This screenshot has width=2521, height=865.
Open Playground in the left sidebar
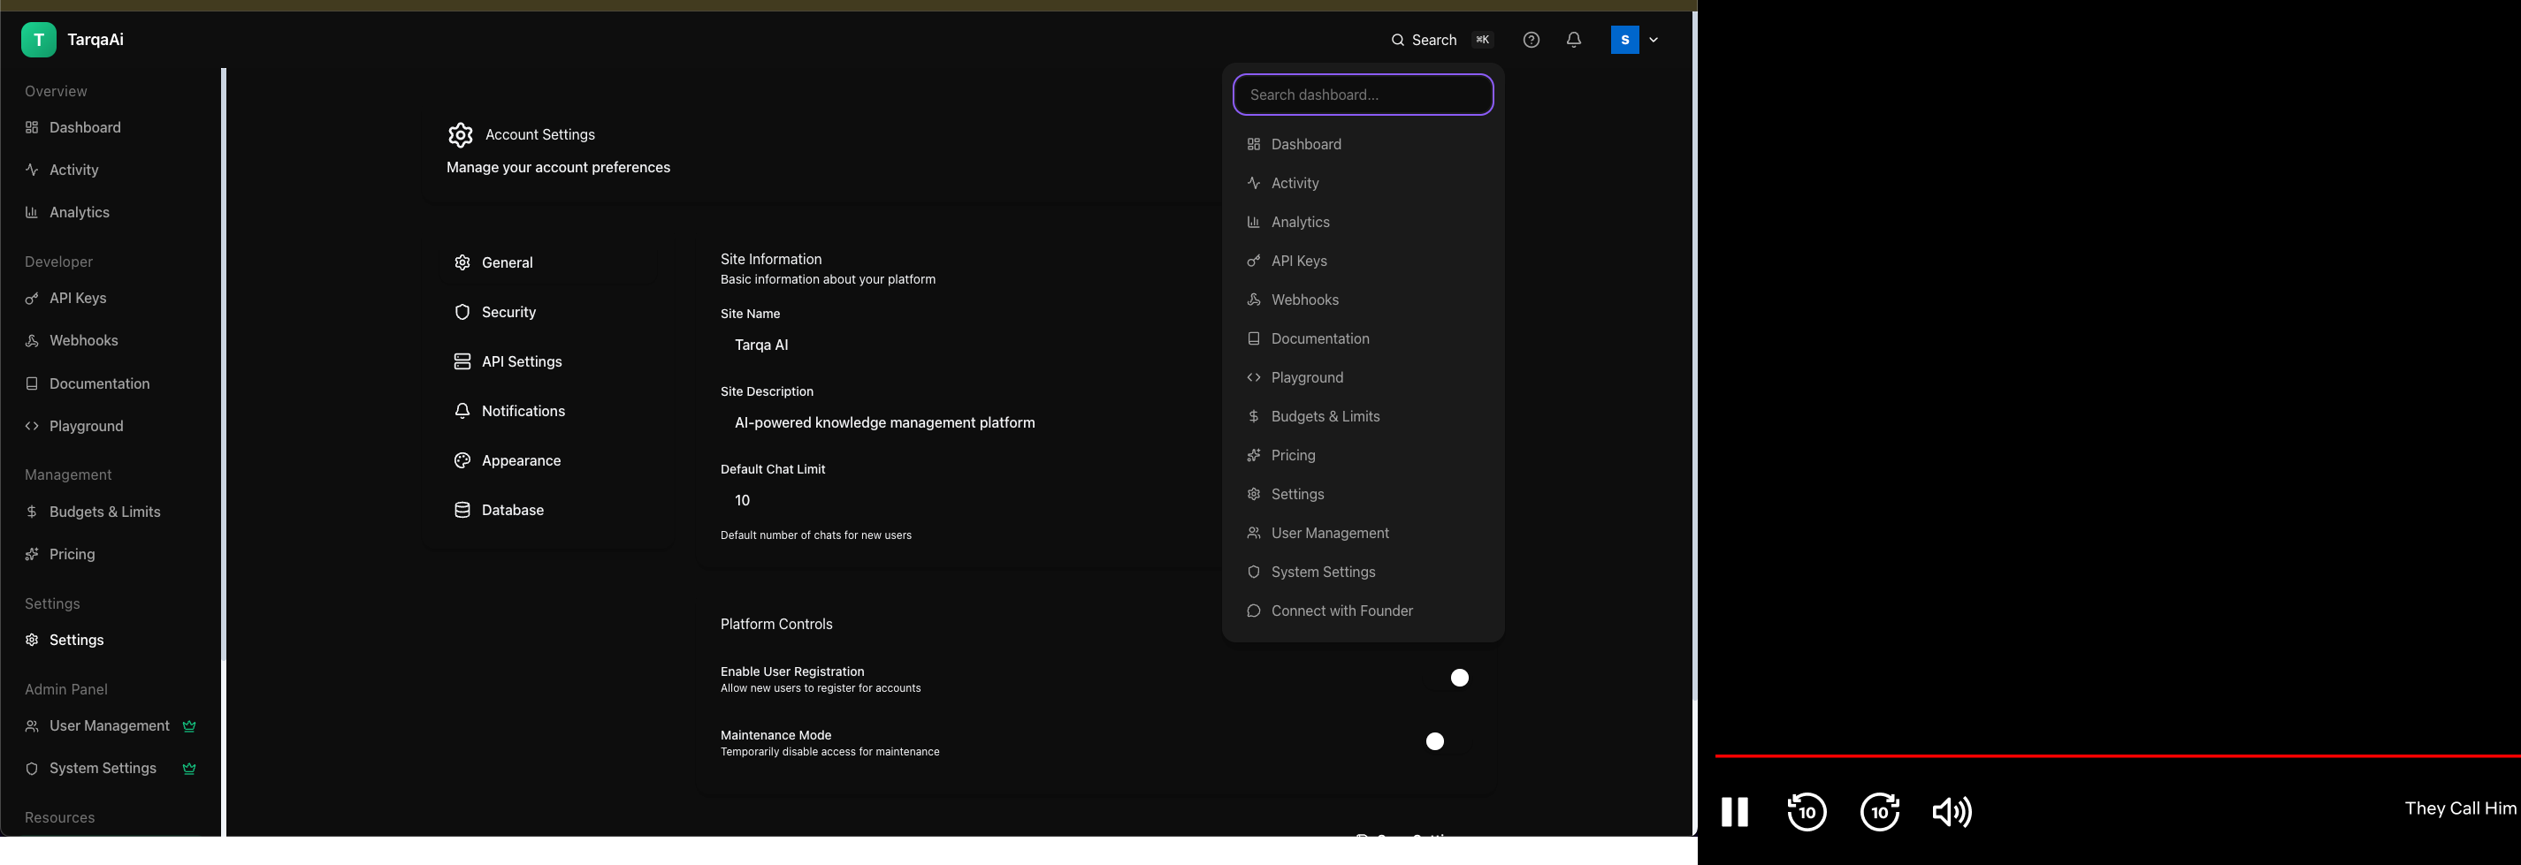coord(111,426)
